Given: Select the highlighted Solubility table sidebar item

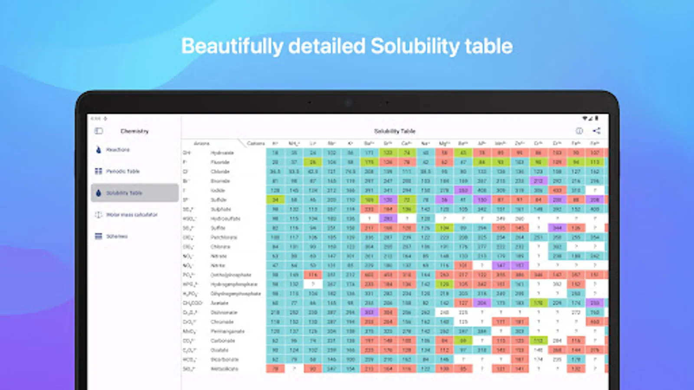Looking at the screenshot, I should pyautogui.click(x=135, y=193).
